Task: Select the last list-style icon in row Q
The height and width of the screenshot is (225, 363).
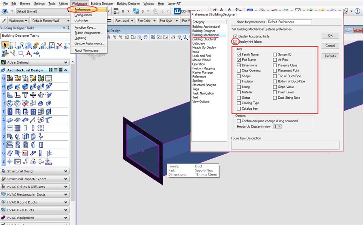Action: pyautogui.click(x=48, y=78)
